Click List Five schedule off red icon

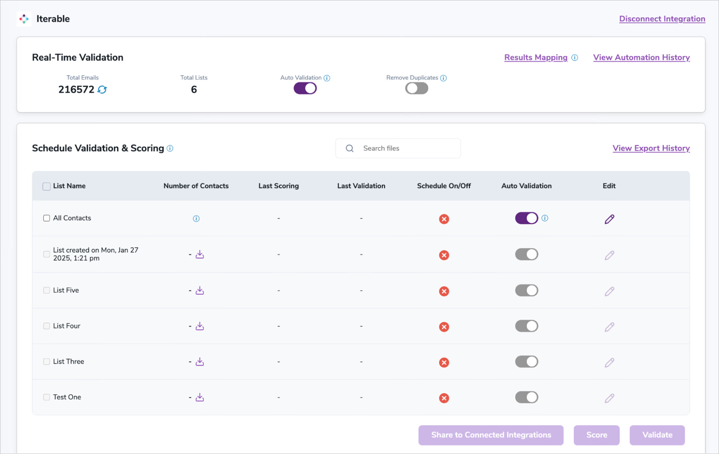click(x=444, y=291)
